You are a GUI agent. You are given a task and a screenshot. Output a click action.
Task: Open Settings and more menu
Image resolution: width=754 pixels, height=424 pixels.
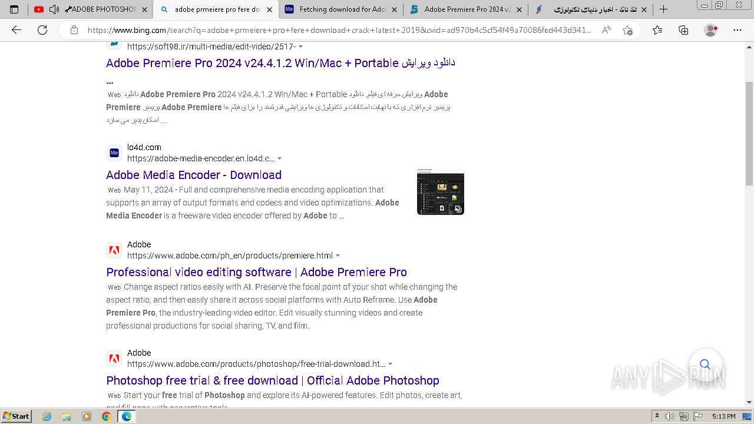coord(738,30)
